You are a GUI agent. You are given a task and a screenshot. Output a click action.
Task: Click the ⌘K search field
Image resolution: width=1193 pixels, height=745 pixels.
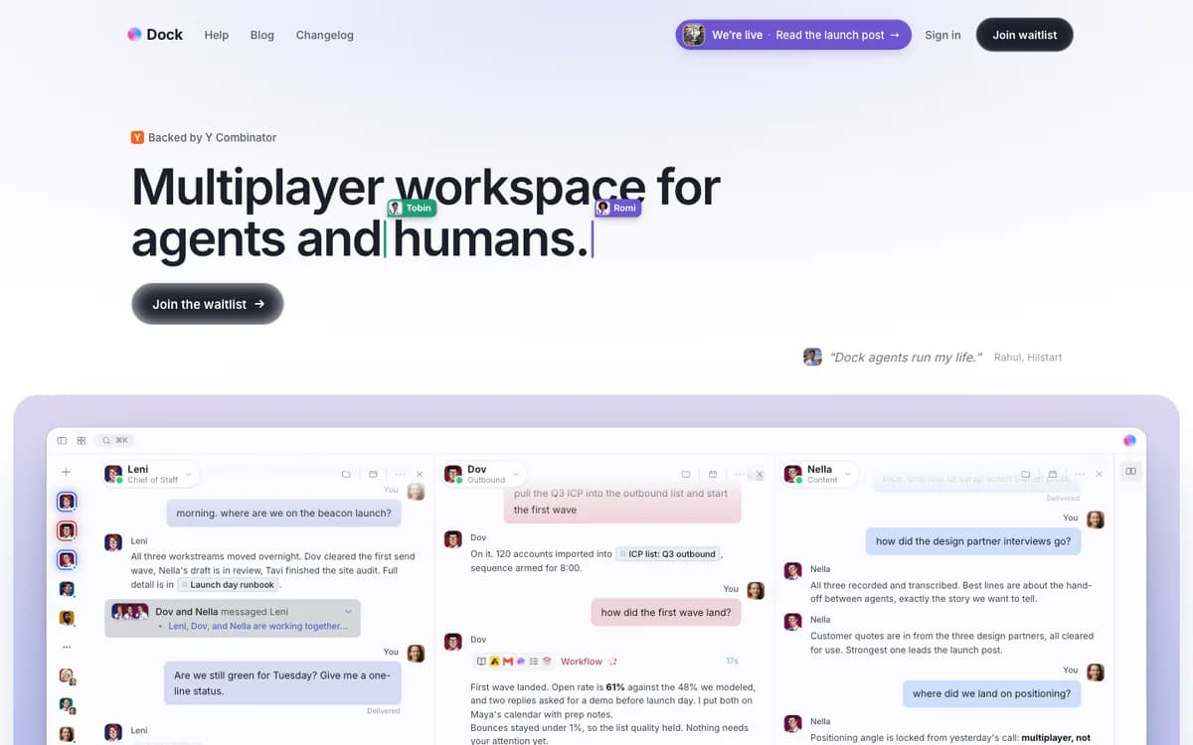[x=115, y=440]
